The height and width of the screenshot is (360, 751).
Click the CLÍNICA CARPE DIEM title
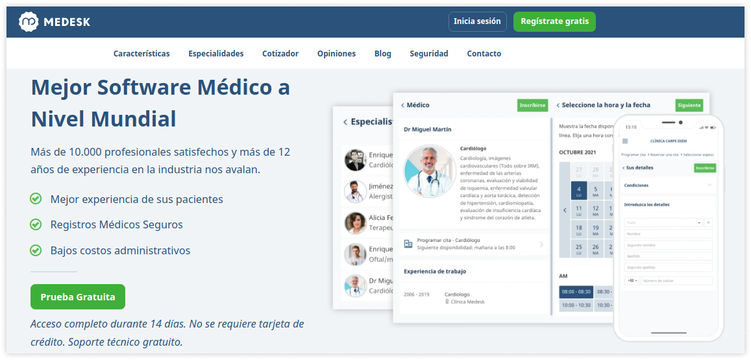pos(668,141)
